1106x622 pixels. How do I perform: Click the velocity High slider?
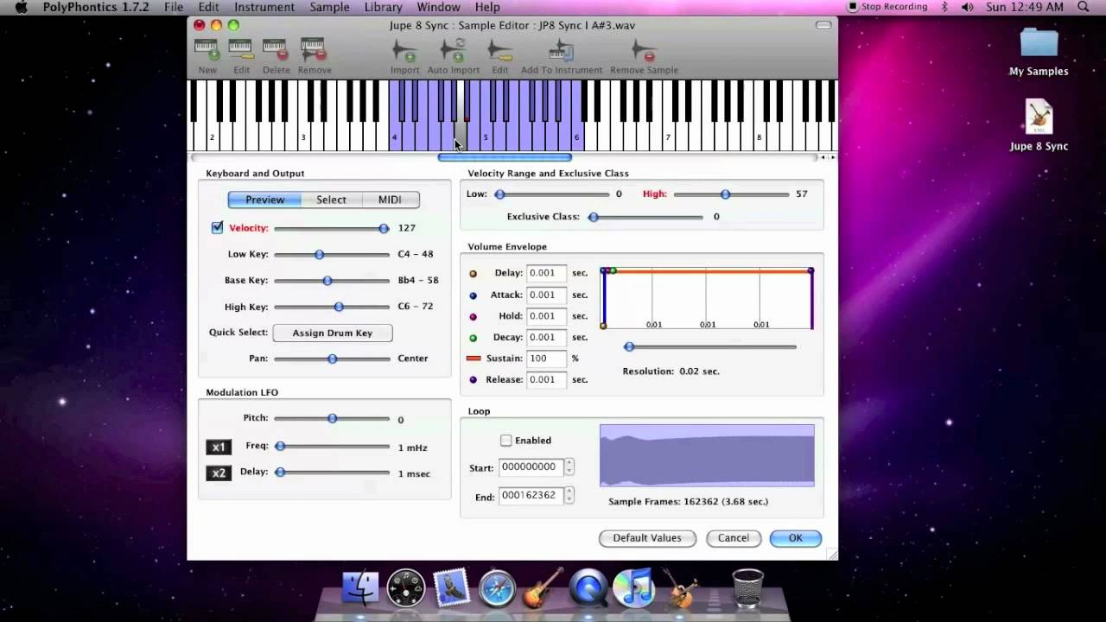coord(731,194)
